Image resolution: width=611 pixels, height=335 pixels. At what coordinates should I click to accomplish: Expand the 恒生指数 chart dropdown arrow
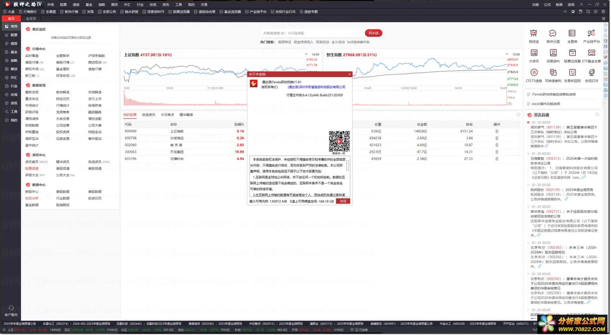pyautogui.click(x=507, y=54)
